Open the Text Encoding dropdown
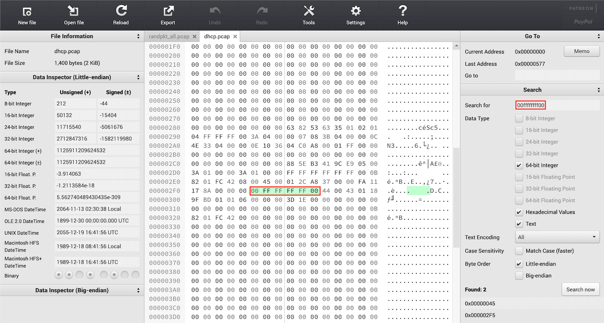The image size is (604, 323). click(557, 237)
